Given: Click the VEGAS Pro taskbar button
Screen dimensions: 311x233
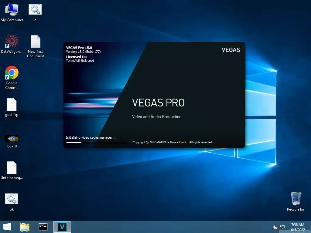Looking at the screenshot, I should (62, 227).
